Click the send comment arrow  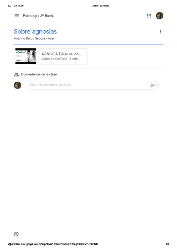(x=153, y=85)
